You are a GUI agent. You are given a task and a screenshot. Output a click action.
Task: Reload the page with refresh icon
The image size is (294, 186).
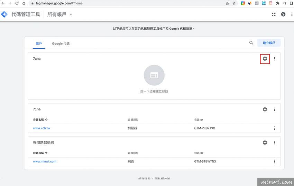point(17,3)
